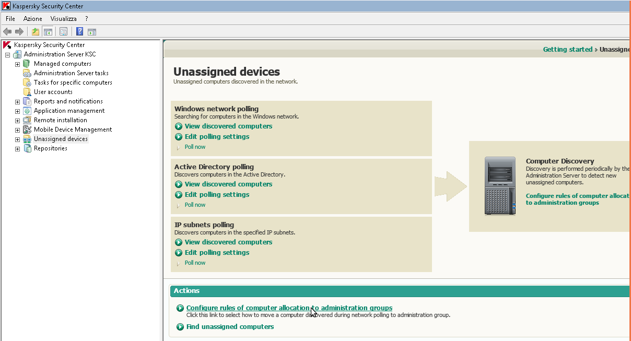
Task: Click Configure rules of computer allocation in Actions
Action: coord(289,308)
